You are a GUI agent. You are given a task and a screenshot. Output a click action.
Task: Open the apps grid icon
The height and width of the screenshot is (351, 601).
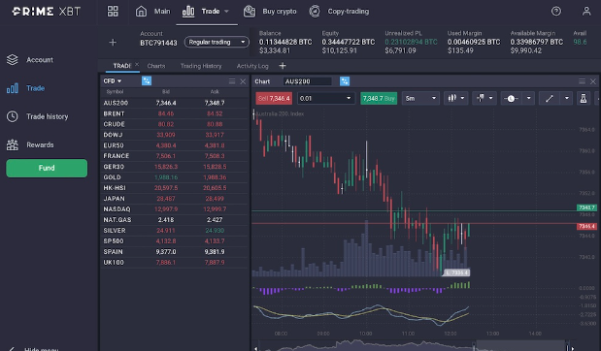tap(113, 11)
